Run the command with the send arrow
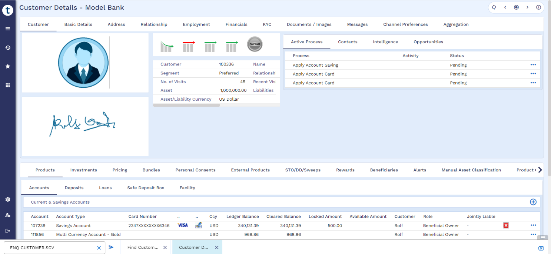Image resolution: width=551 pixels, height=254 pixels. coord(111,247)
